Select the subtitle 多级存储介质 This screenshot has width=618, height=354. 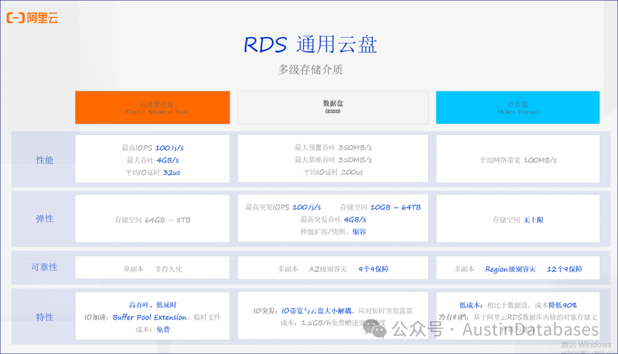(311, 70)
